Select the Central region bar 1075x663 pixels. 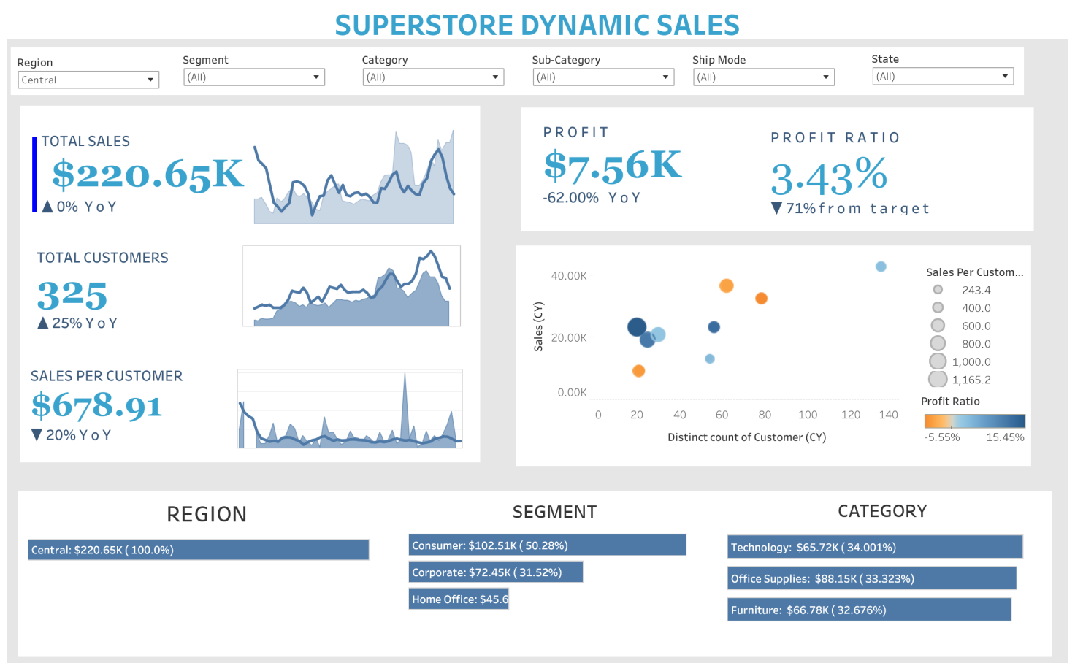(x=198, y=550)
